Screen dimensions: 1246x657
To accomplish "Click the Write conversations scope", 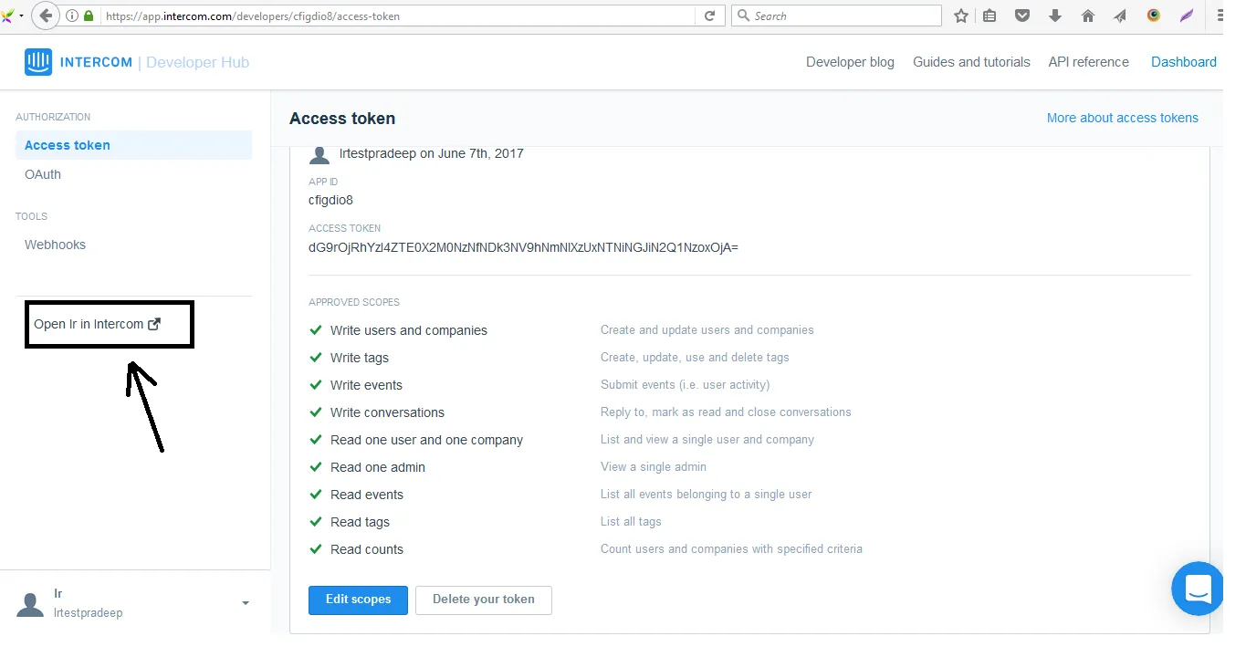I will click(387, 412).
